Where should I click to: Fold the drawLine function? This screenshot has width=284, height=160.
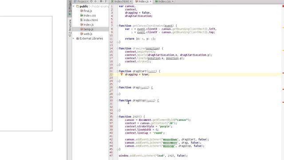coord(118,48)
